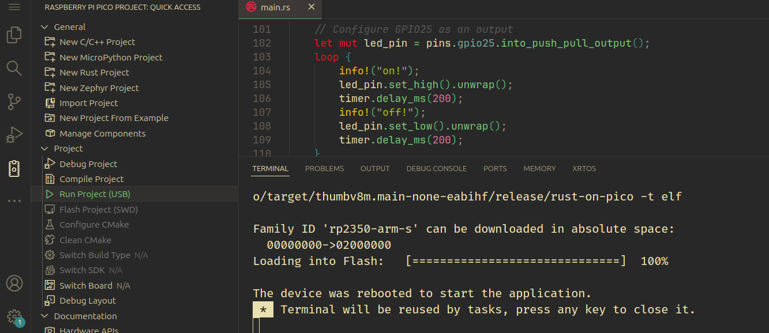
Task: Collapse the General section
Action: pos(44,27)
